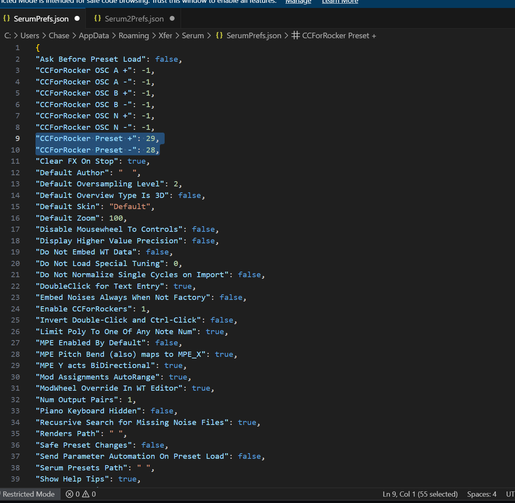Click the JSON file icon on Serum2Prefs.json tab
Image resolution: width=515 pixels, height=503 pixels.
click(x=97, y=18)
